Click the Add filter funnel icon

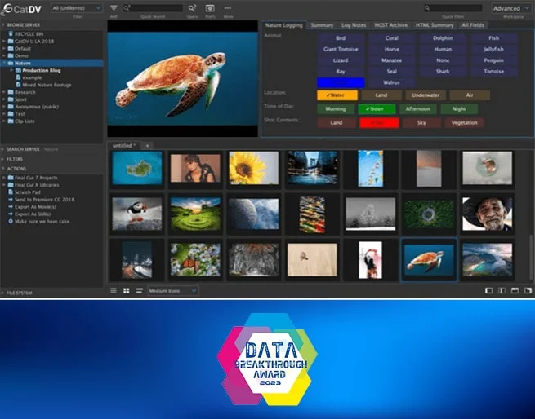click(x=114, y=8)
